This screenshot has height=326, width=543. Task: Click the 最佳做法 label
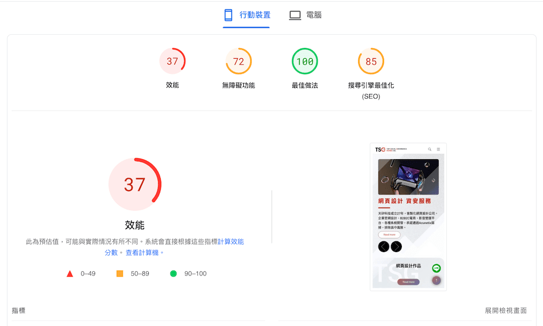click(x=305, y=85)
